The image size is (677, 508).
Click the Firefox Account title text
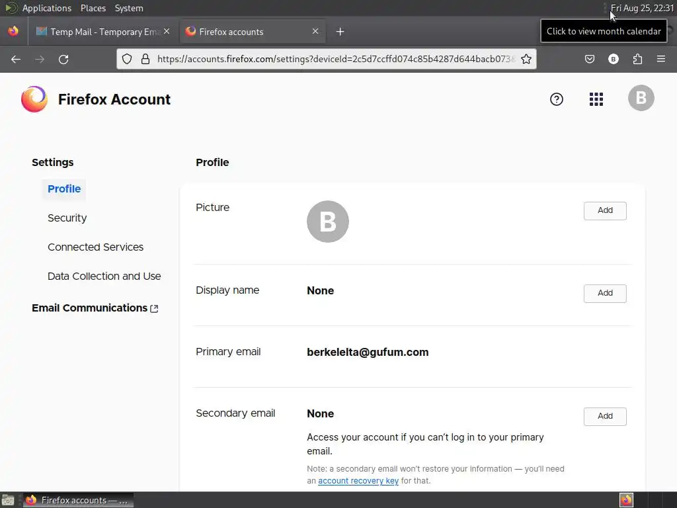pos(114,99)
